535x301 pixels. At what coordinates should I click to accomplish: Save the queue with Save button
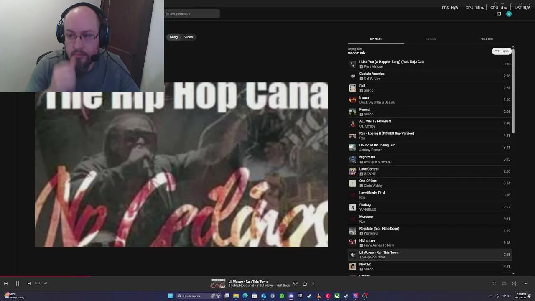coord(502,51)
